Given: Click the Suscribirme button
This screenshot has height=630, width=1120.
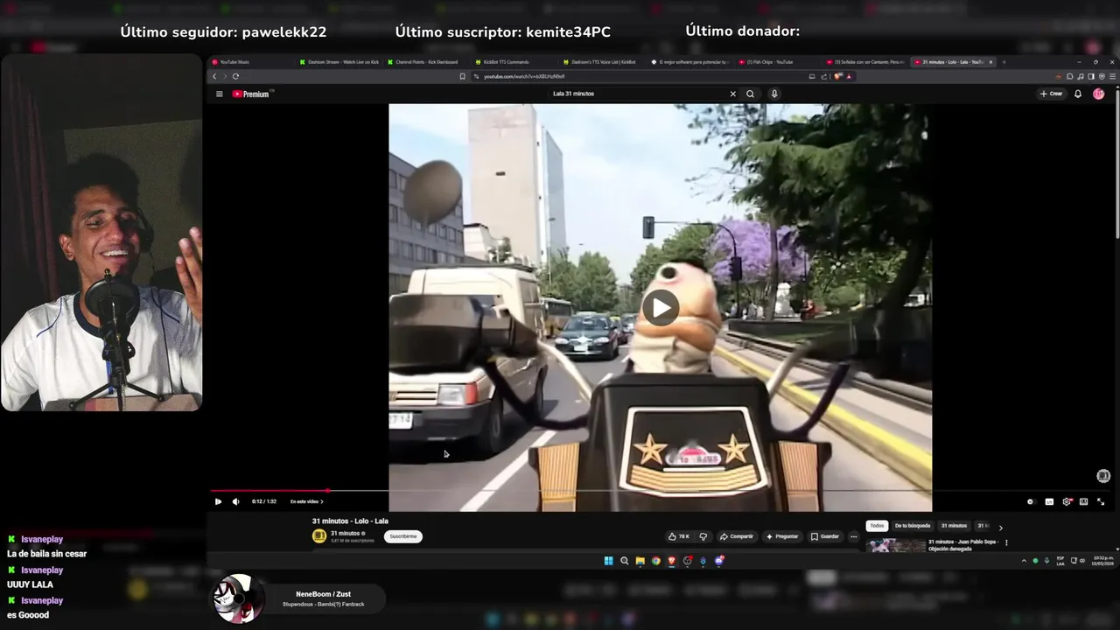Looking at the screenshot, I should click(x=403, y=536).
